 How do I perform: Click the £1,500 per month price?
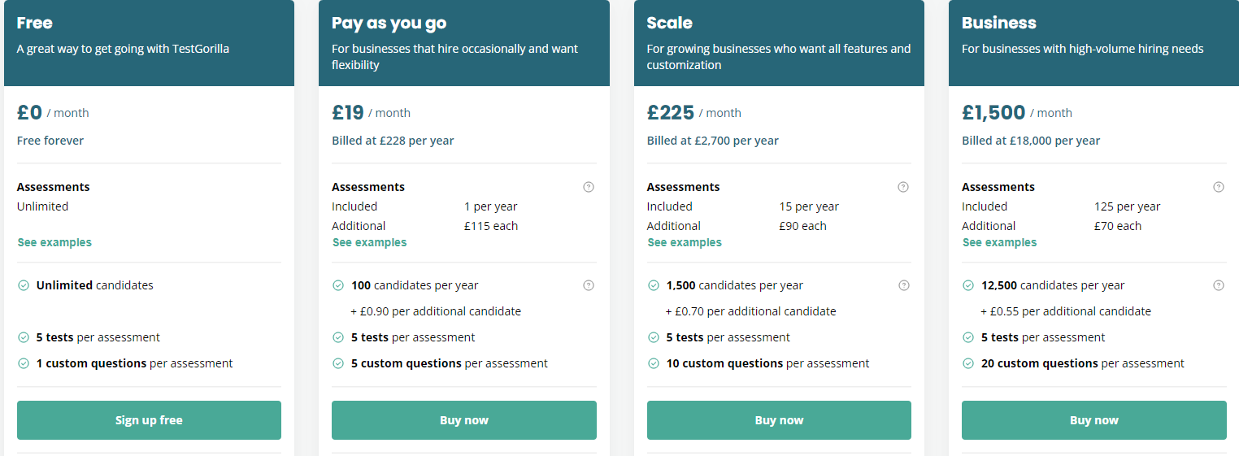[x=993, y=112]
